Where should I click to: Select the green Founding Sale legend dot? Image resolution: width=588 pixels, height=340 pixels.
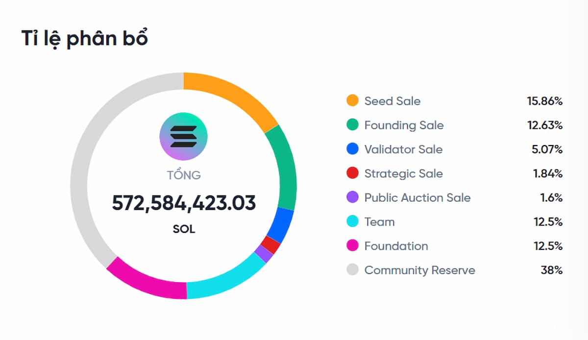click(x=352, y=125)
